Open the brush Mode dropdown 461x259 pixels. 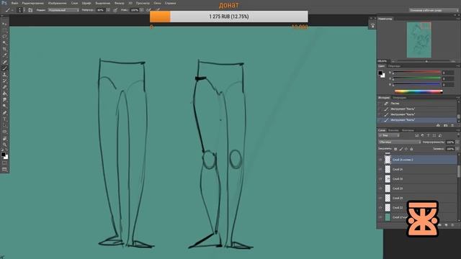pyautogui.click(x=63, y=10)
